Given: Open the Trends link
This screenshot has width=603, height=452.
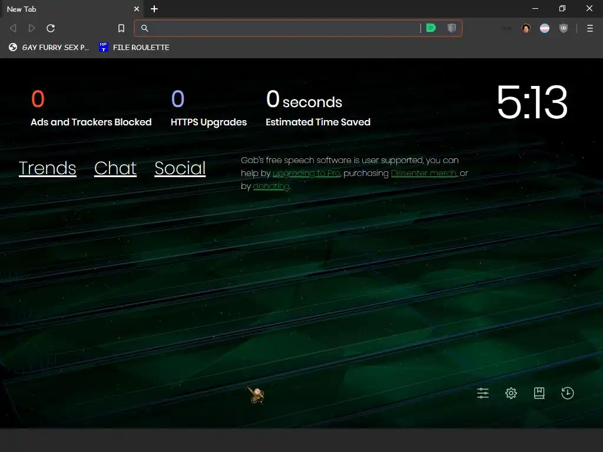Looking at the screenshot, I should [x=47, y=168].
